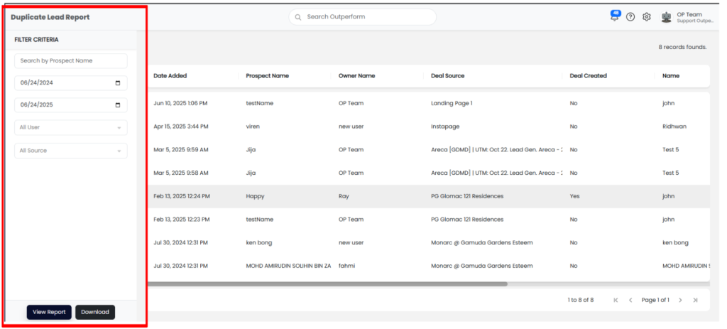
Task: Go to the last page arrow
Action: [695, 300]
